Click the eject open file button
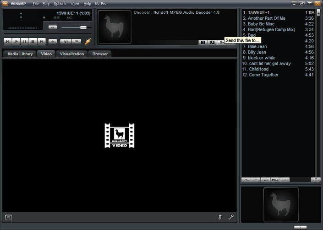 coord(53,41)
